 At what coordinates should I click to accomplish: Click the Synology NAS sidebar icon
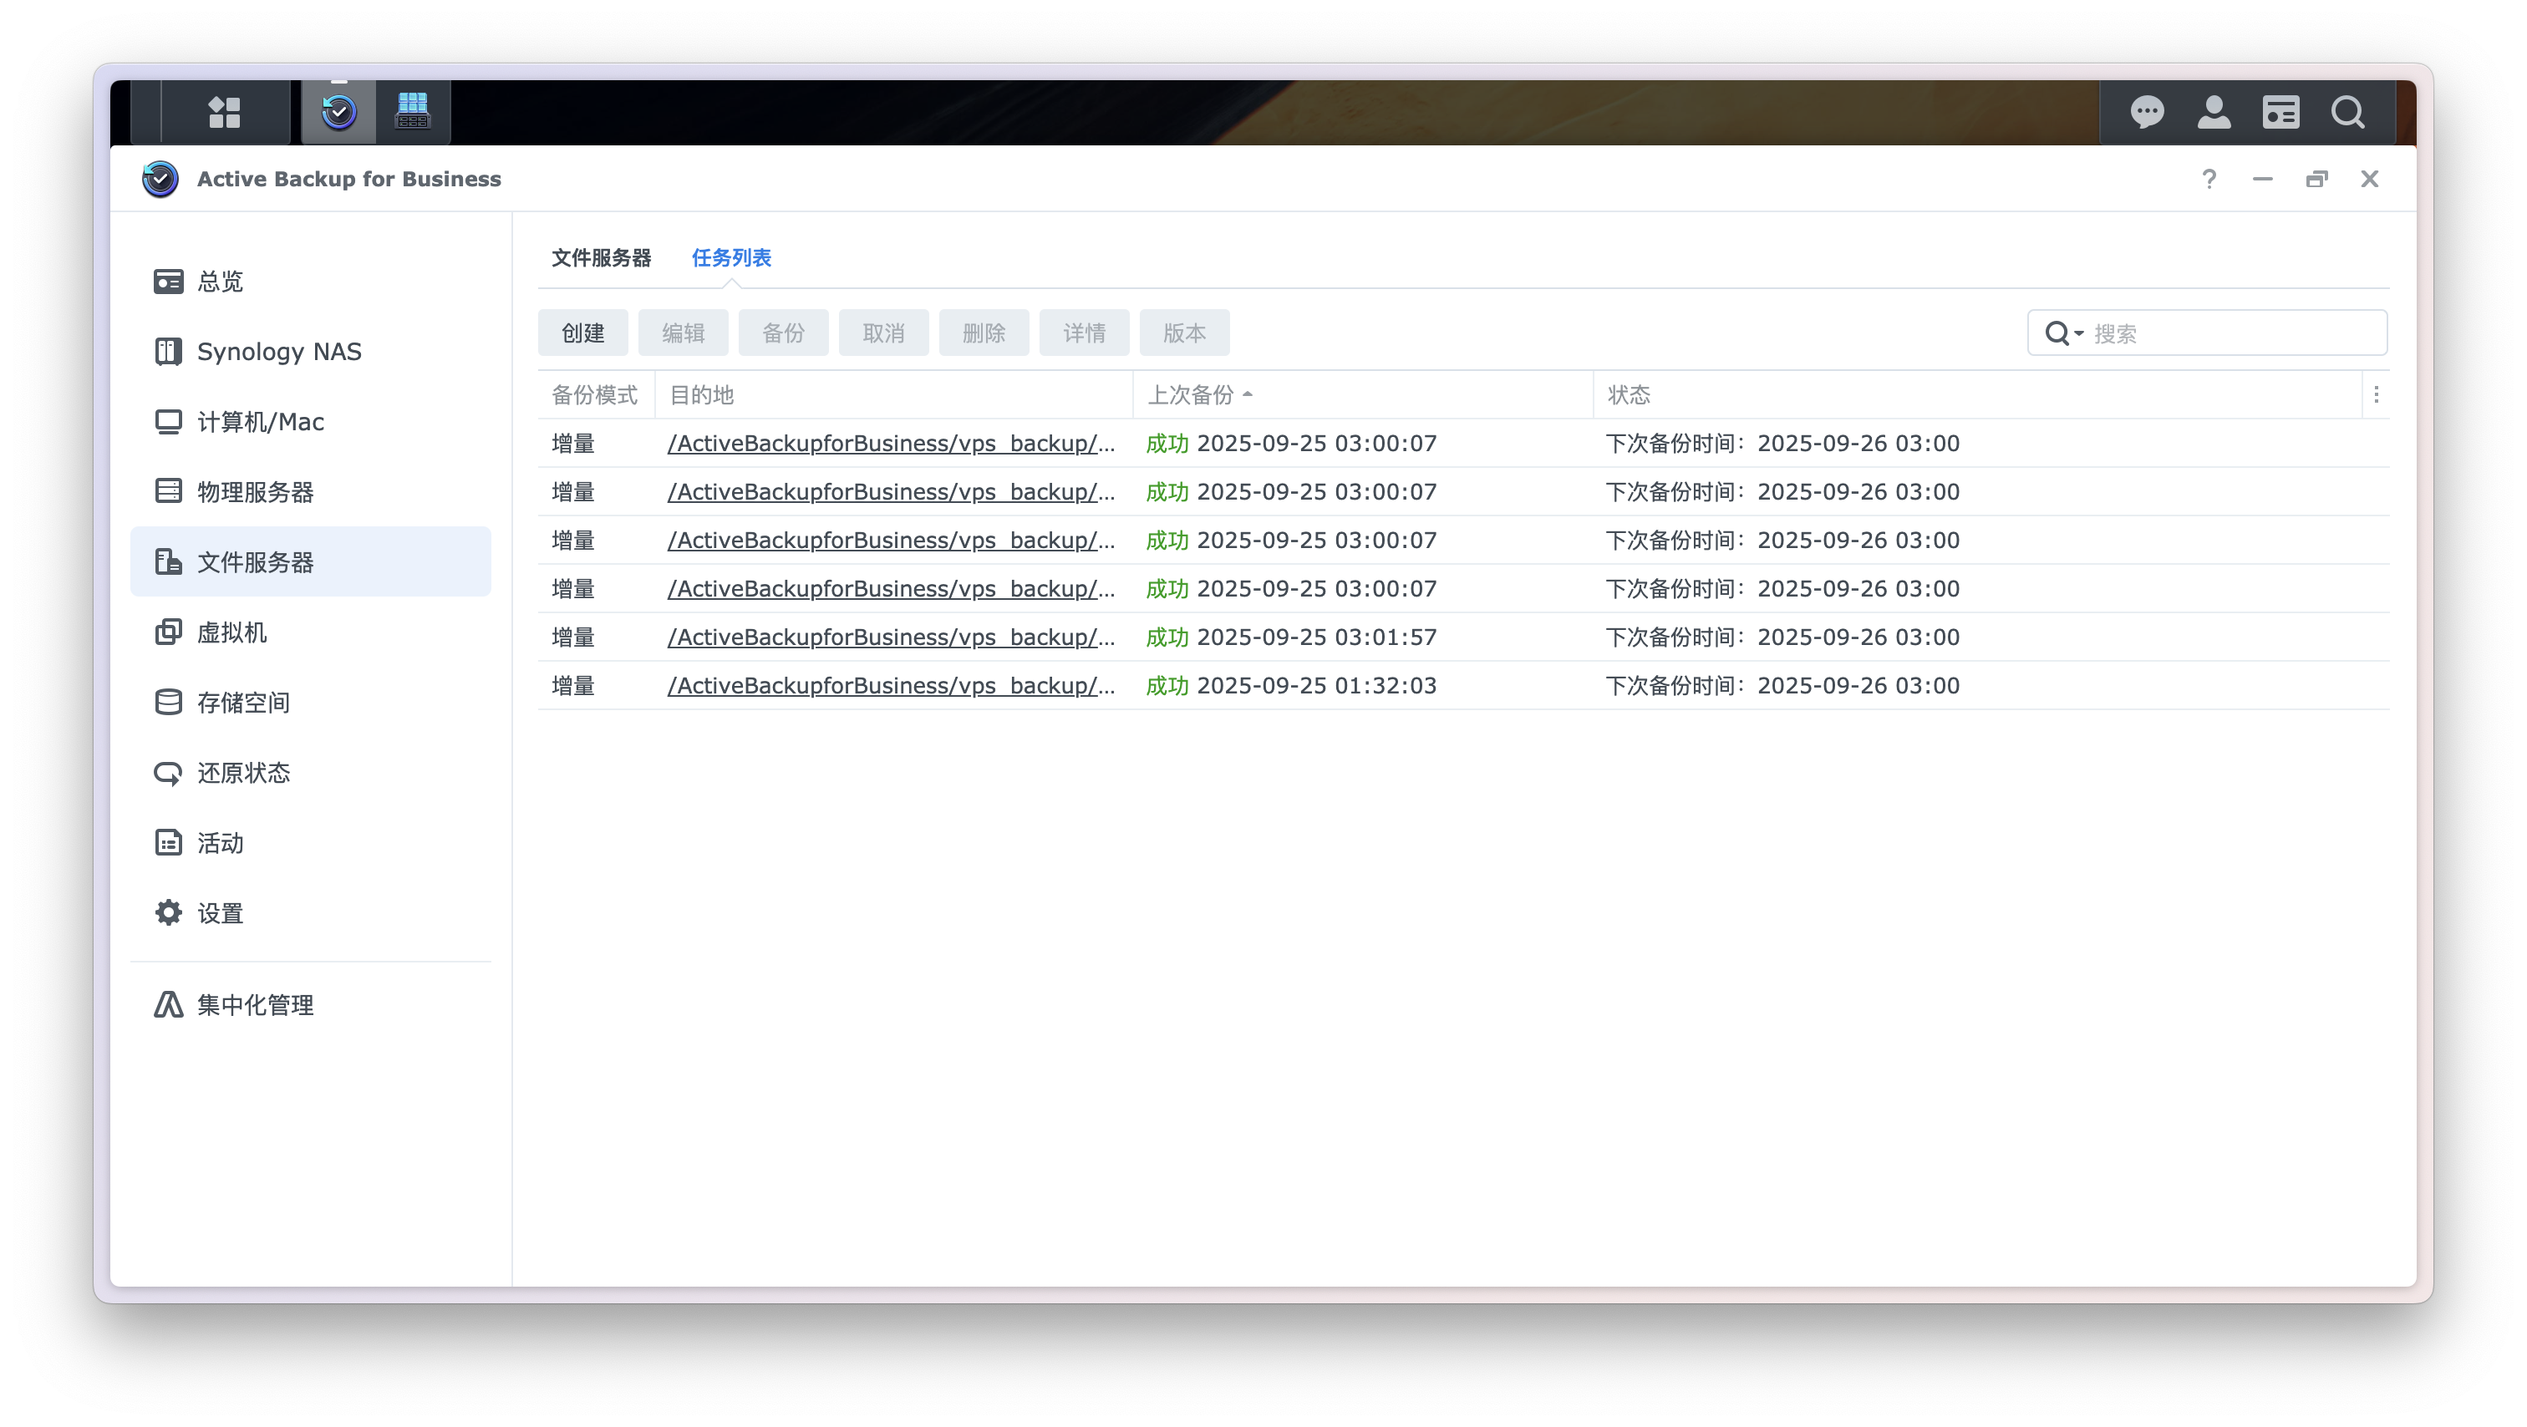(x=168, y=351)
